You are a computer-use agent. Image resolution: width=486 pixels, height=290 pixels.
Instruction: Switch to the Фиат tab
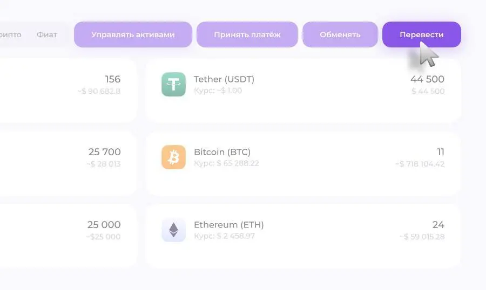pyautogui.click(x=47, y=34)
